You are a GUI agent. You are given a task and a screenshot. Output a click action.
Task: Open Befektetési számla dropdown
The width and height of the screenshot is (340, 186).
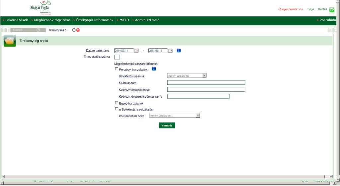[187, 75]
